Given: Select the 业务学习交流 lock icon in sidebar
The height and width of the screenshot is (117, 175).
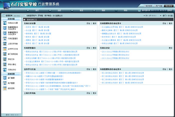Looking at the screenshot, I should [x=5, y=49].
